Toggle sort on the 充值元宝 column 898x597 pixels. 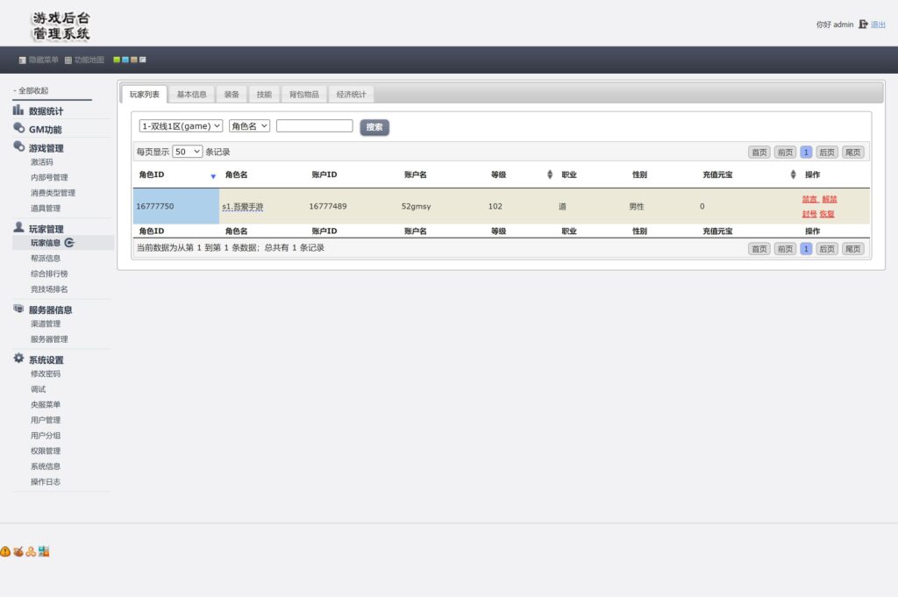point(793,174)
